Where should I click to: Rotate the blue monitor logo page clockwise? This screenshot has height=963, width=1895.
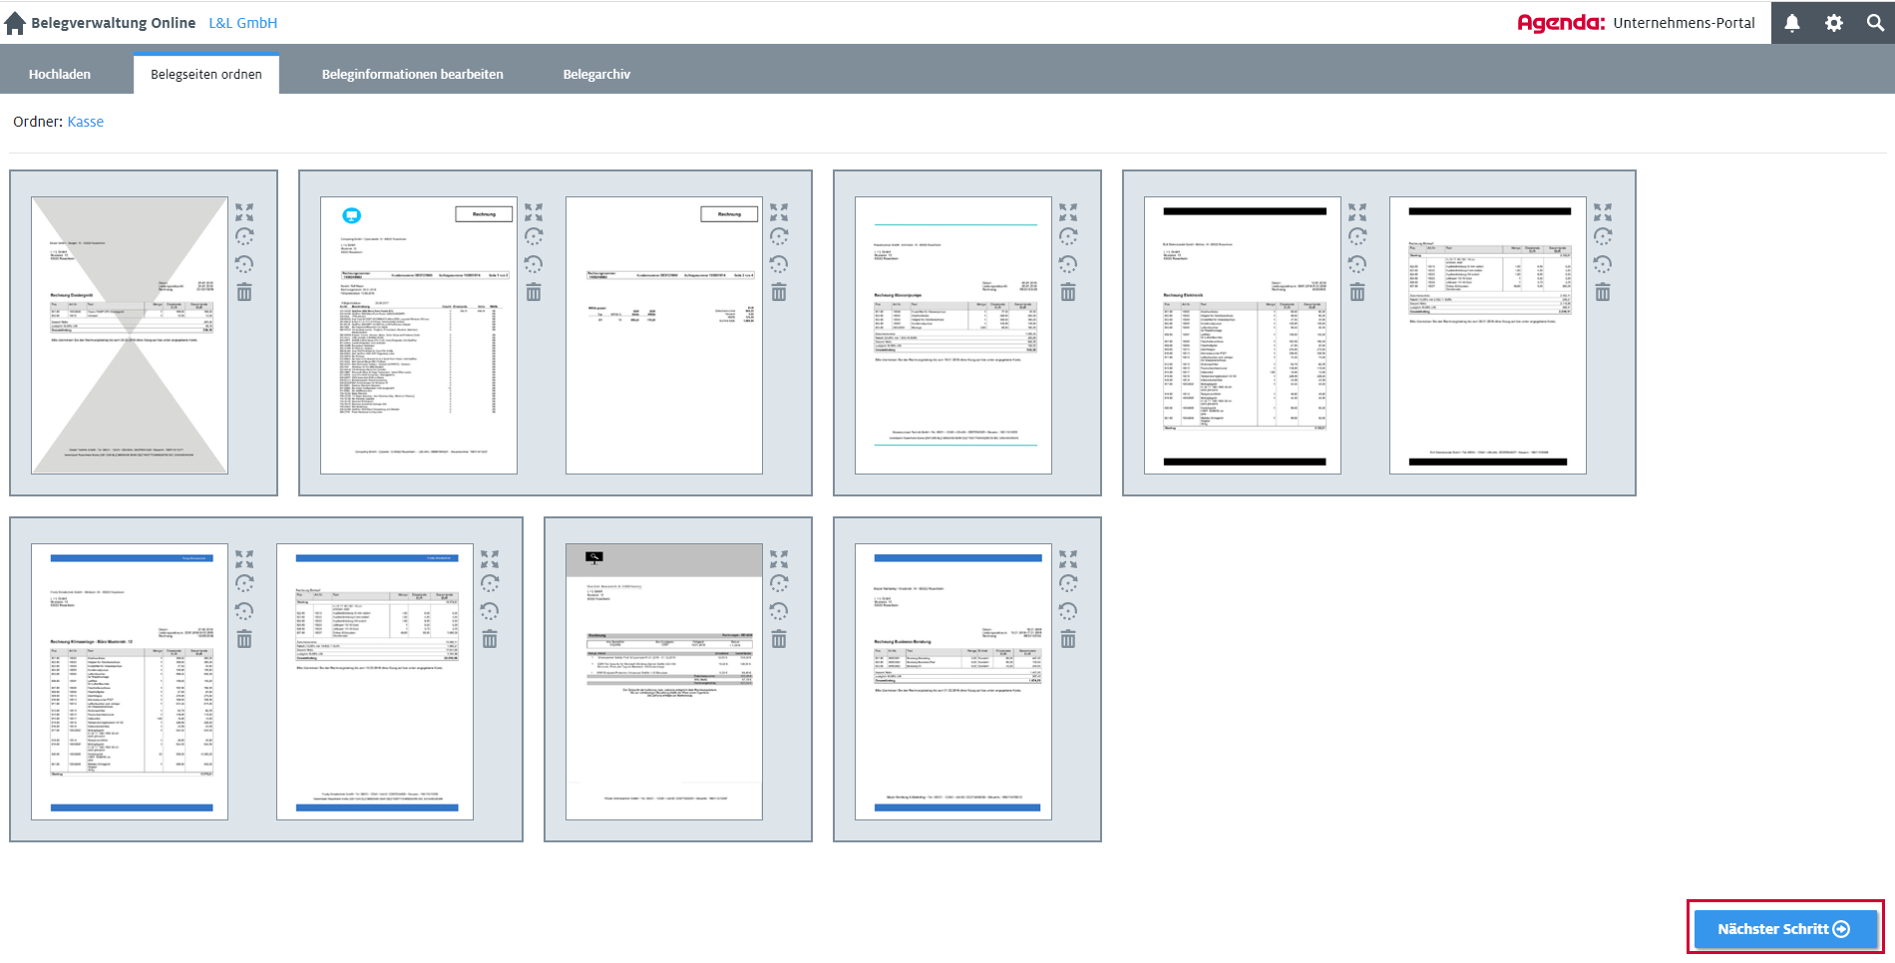(x=534, y=237)
